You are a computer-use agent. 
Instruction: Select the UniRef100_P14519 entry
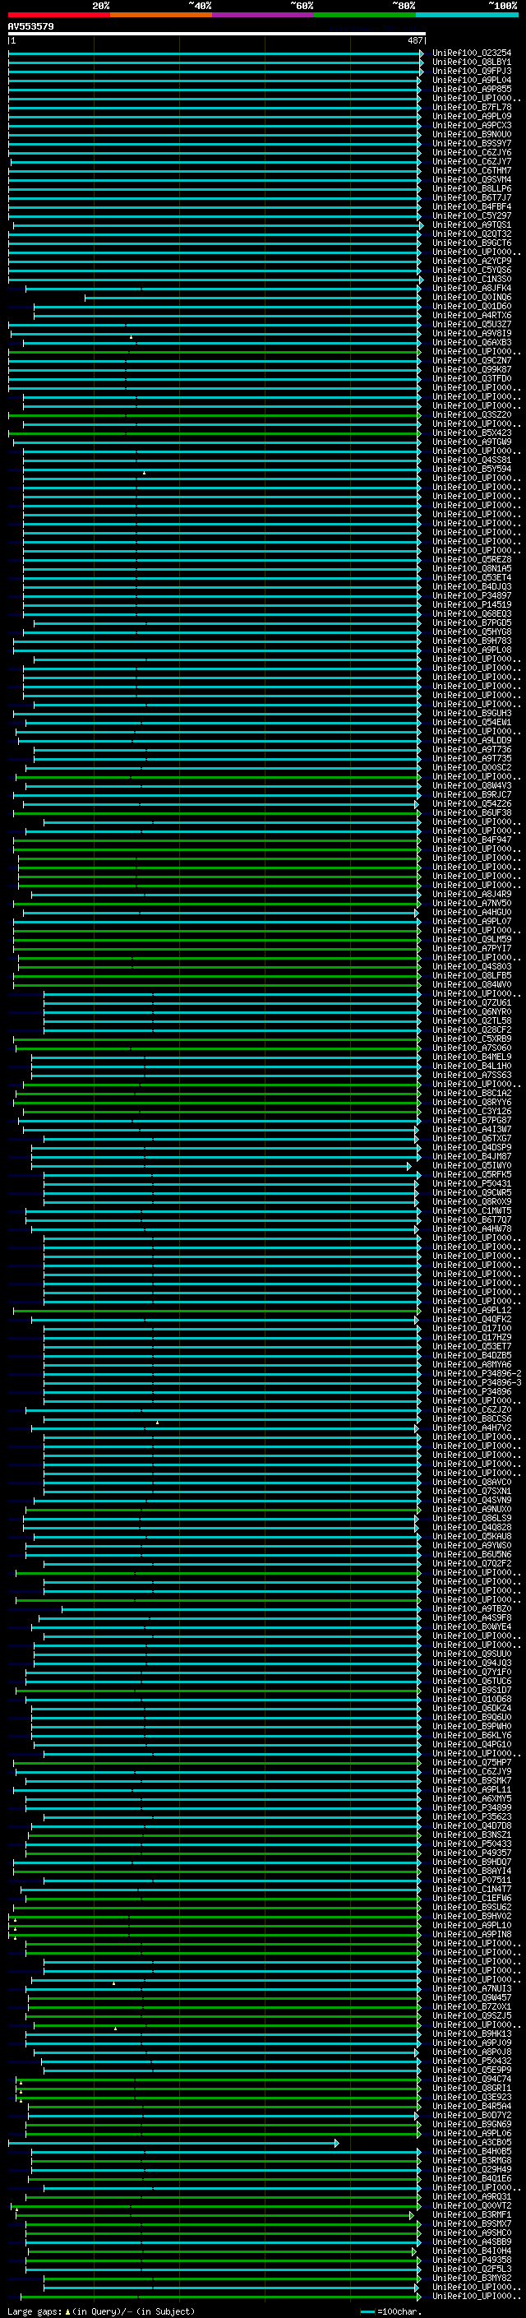click(x=471, y=604)
